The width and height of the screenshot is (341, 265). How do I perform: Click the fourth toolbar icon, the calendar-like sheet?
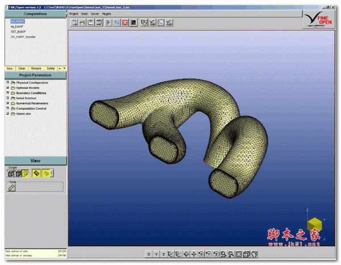(x=99, y=22)
